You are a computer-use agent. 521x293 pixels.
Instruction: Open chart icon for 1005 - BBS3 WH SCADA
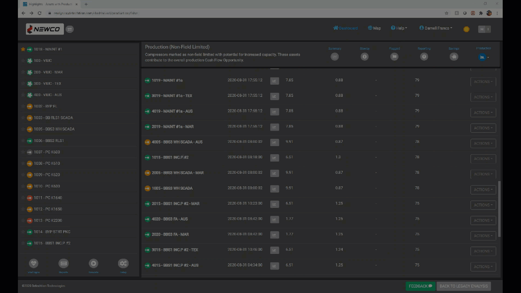pyautogui.click(x=275, y=189)
